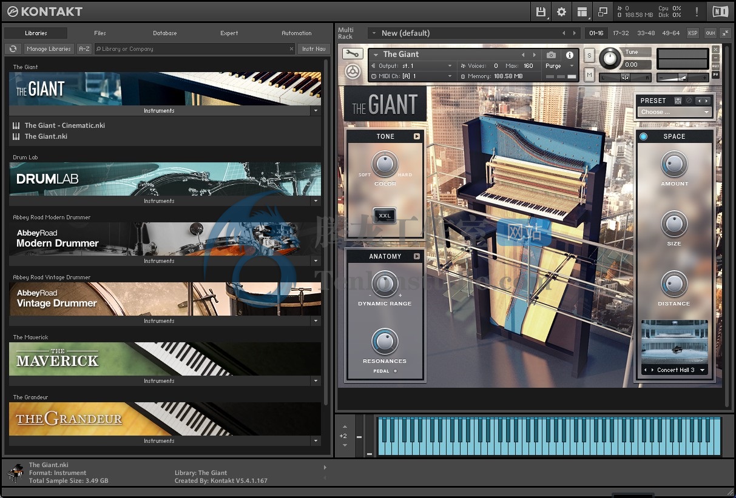Remove The Giant instrument from rack
This screenshot has height=498, width=736.
pyautogui.click(x=715, y=50)
